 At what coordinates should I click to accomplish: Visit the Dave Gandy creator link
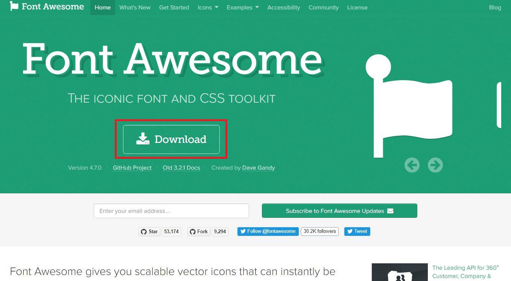point(259,168)
